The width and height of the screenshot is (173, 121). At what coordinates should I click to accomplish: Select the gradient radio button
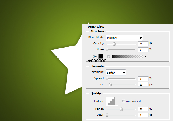(108, 56)
